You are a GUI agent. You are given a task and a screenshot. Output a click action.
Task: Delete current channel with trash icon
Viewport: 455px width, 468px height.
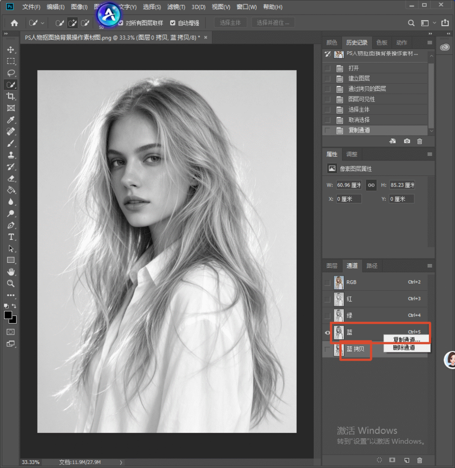419,460
